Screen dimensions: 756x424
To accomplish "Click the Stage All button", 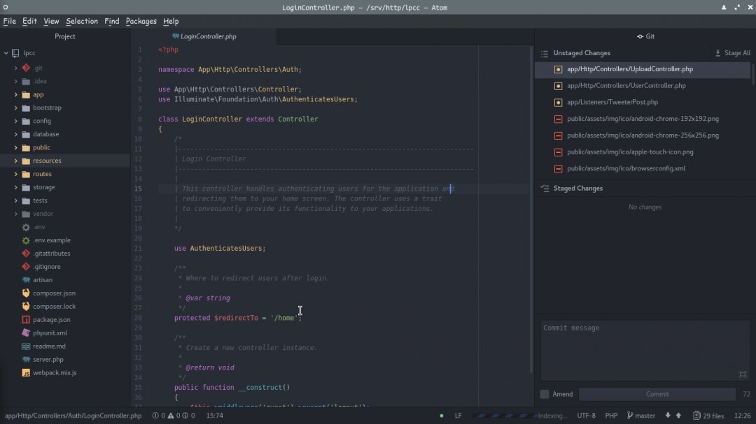I will (x=732, y=53).
